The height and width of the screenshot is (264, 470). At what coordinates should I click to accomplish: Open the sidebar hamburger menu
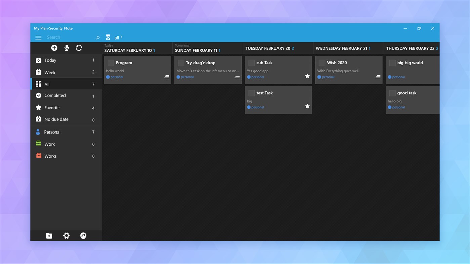click(38, 38)
